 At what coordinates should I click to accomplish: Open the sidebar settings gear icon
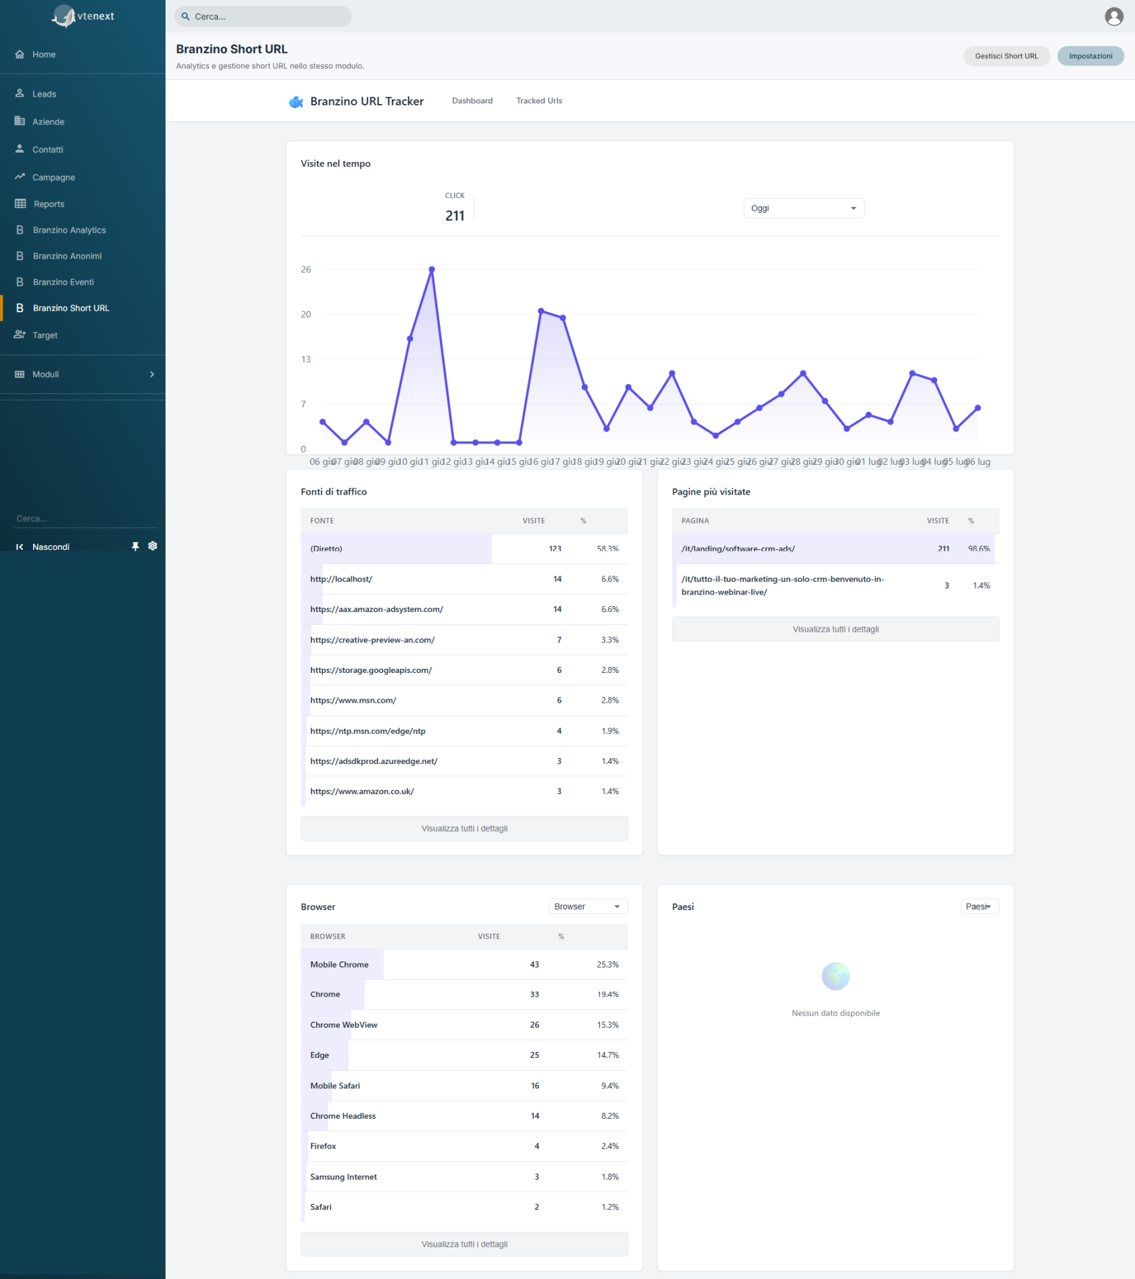[x=153, y=546]
